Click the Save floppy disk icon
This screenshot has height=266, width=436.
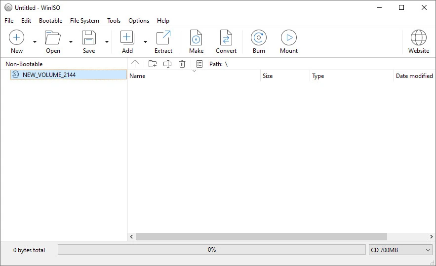pos(89,38)
